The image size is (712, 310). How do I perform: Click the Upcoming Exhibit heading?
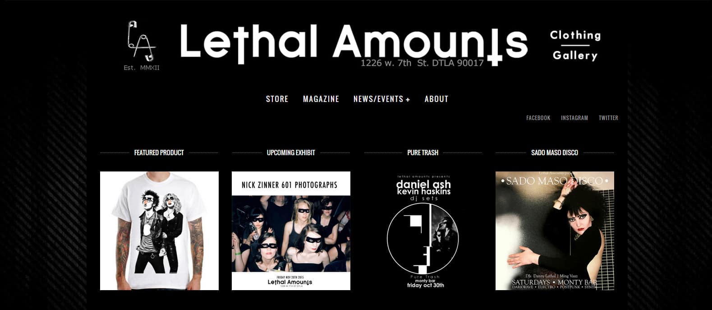(x=291, y=153)
